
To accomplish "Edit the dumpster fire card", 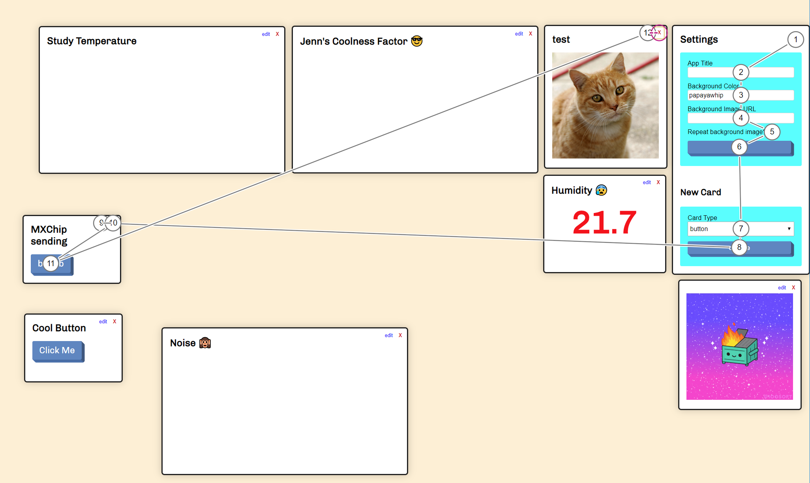I will click(782, 287).
